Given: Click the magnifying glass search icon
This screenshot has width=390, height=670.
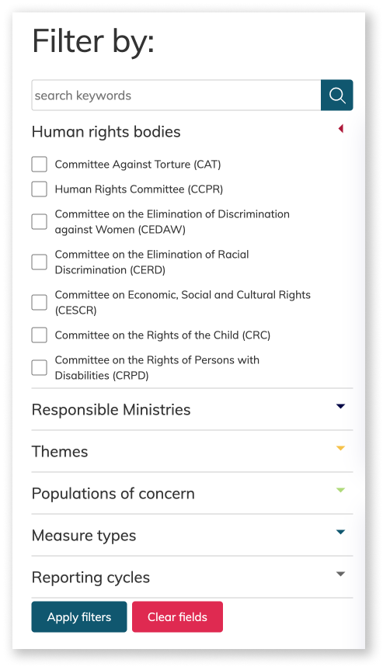Looking at the screenshot, I should (x=337, y=95).
